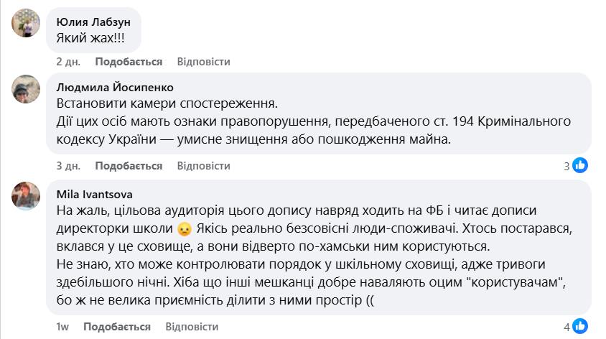The width and height of the screenshot is (606, 339).
Task: Click Відповісти under Mila Ivantsova's comment
Action: 192,327
